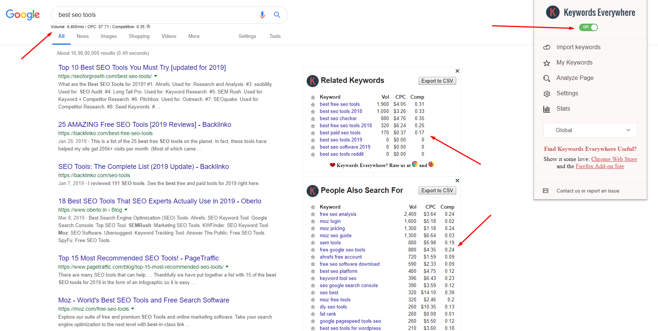This screenshot has height=331, width=658.
Task: Switch to the Videos tab
Action: [169, 36]
